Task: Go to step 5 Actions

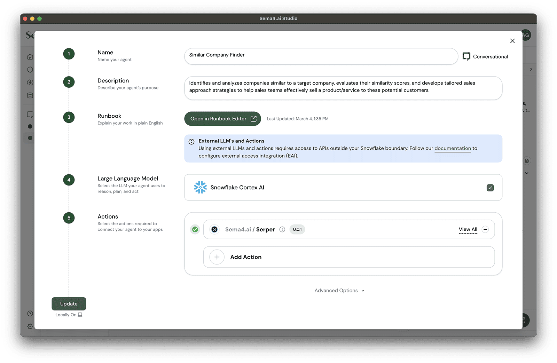Action: (x=69, y=218)
